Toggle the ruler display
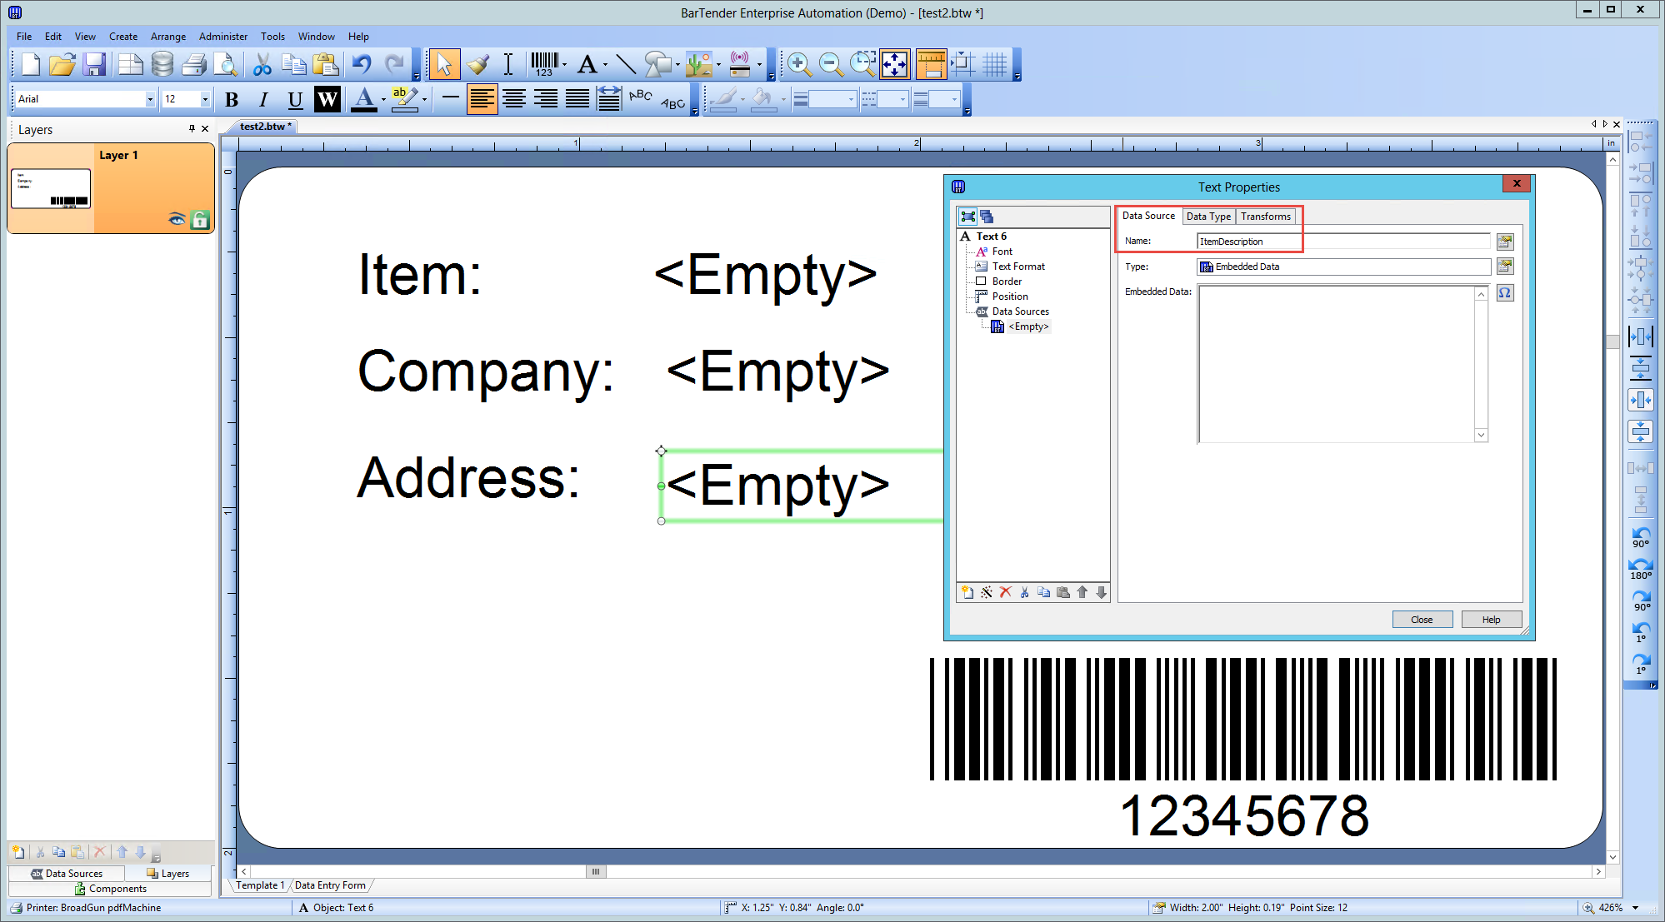The height and width of the screenshot is (922, 1665). [931, 64]
